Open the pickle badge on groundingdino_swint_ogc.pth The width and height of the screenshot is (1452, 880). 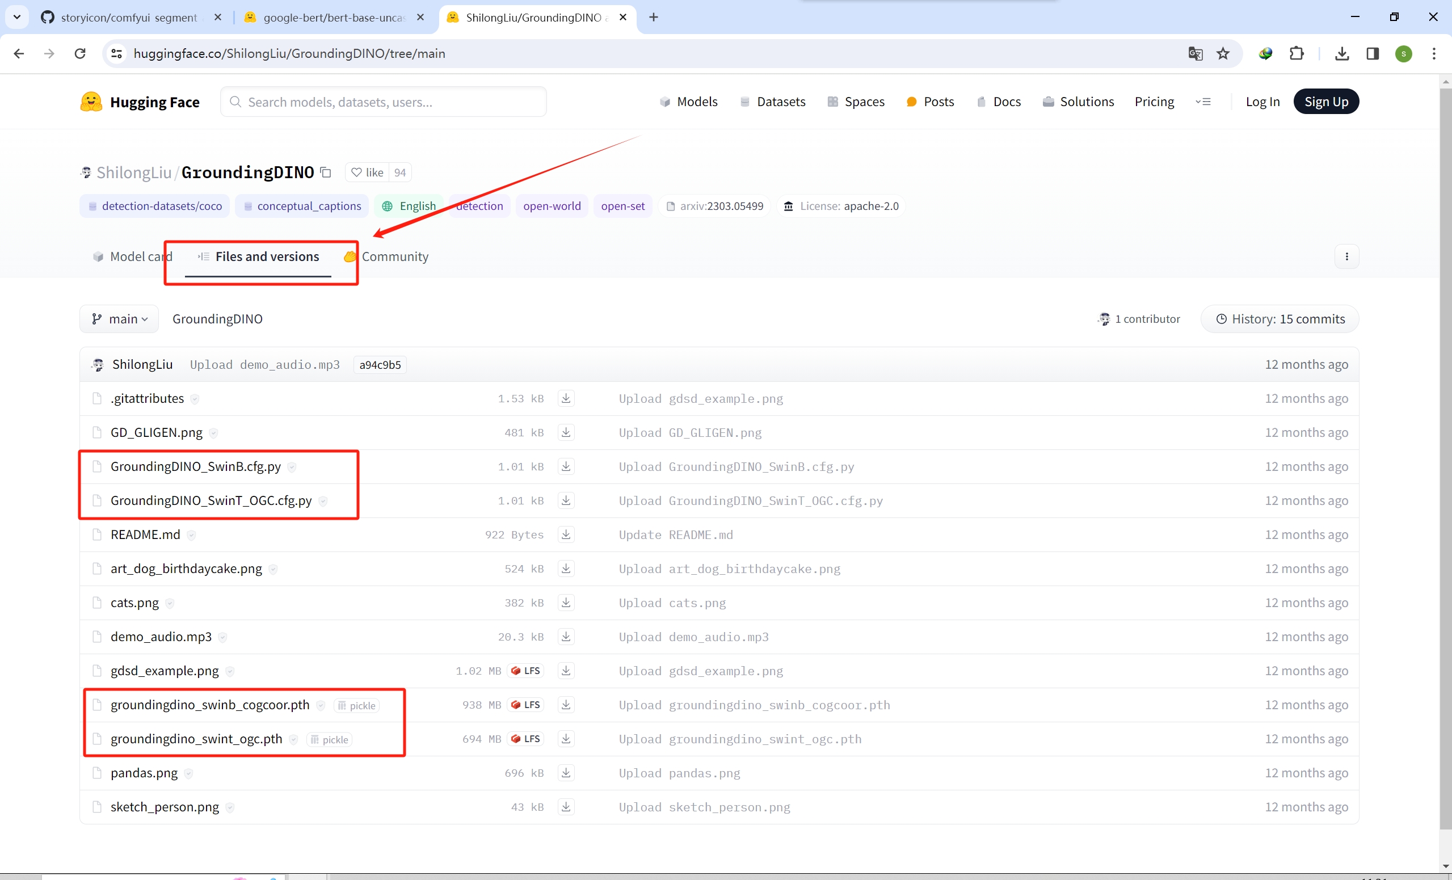click(330, 740)
